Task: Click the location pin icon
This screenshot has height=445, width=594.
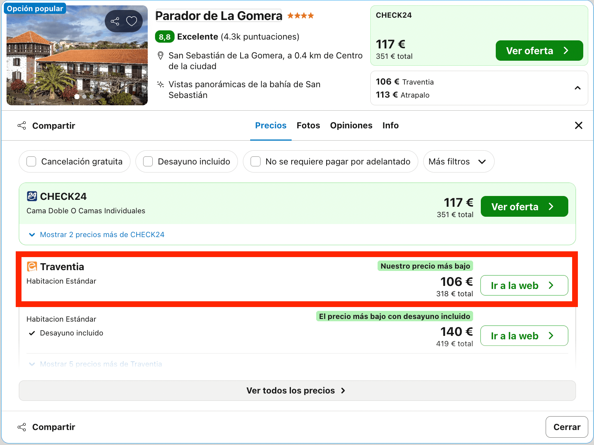Action: tap(161, 56)
